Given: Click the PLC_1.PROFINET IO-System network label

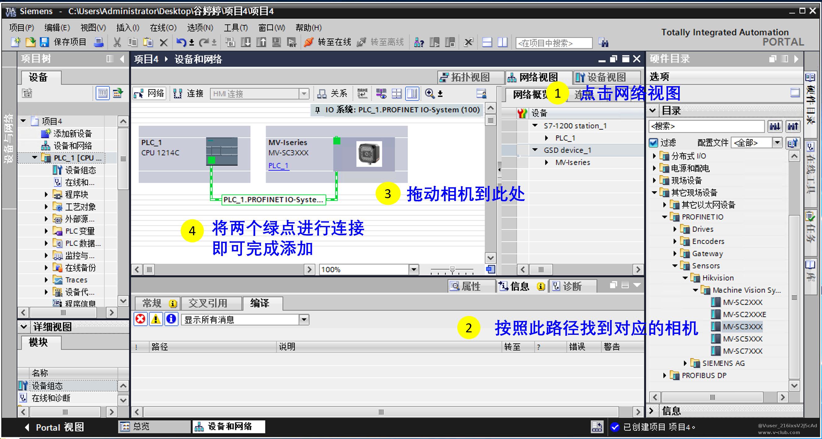Looking at the screenshot, I should point(273,200).
